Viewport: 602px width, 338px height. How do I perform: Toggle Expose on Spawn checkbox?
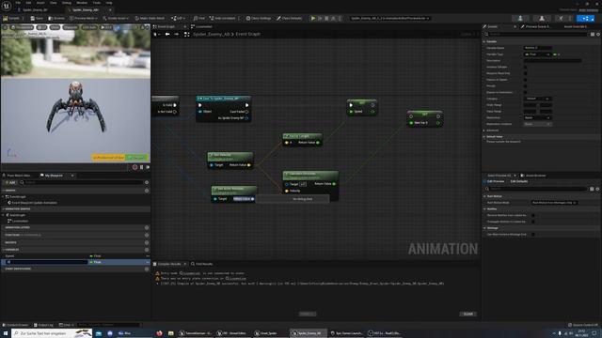point(525,80)
